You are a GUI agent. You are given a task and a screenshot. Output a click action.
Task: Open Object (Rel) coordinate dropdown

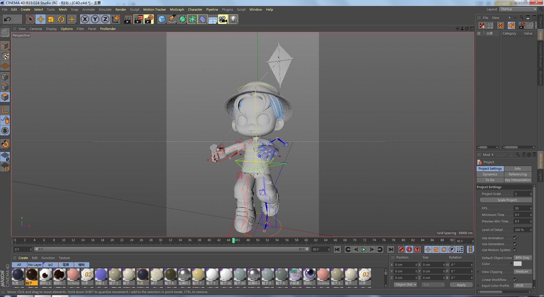tap(405, 285)
